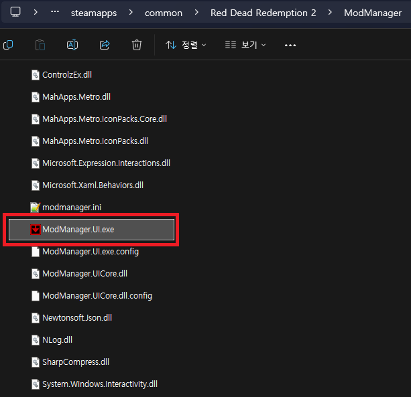This screenshot has height=397, width=411.
Task: Select SharpCompress.dll file
Action: tap(76, 362)
